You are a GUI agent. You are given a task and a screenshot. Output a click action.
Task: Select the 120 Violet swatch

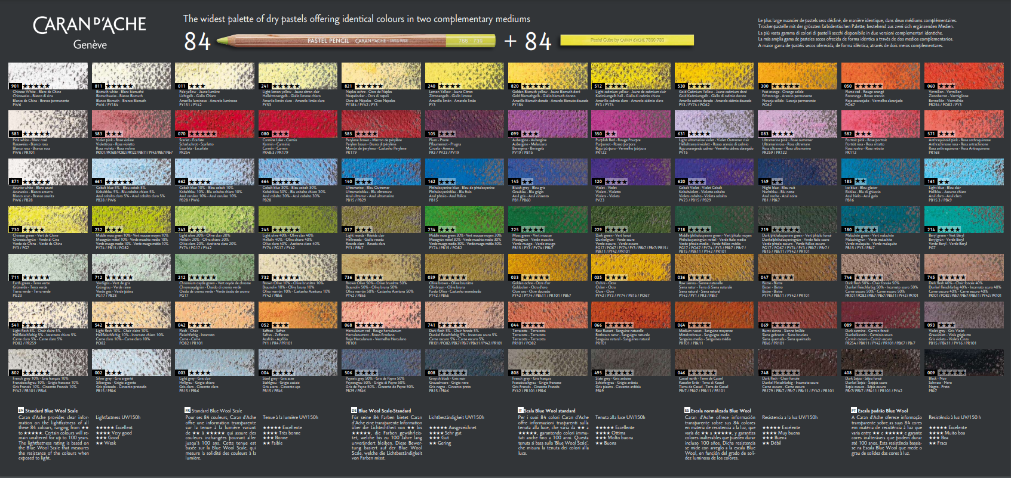tap(631, 171)
